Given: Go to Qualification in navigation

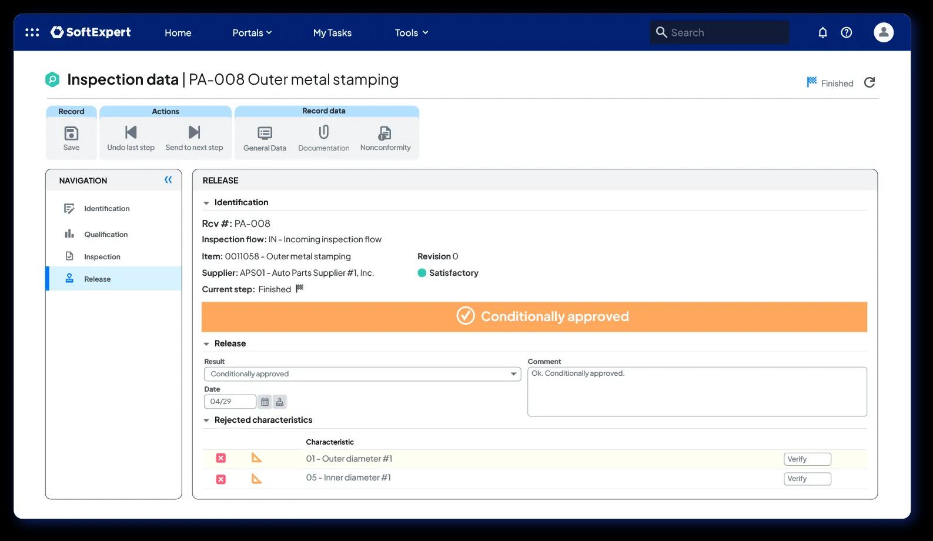Looking at the screenshot, I should [x=113, y=234].
